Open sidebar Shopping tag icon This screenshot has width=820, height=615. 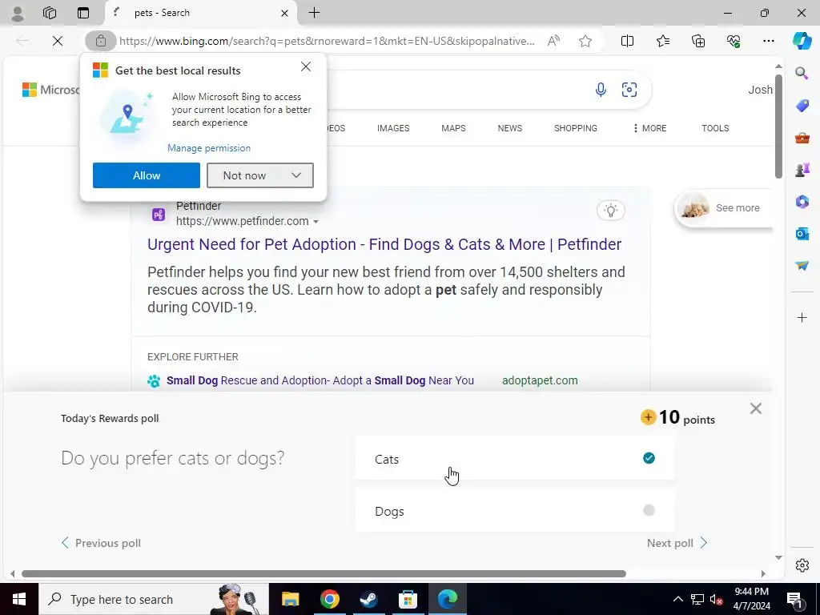(802, 106)
